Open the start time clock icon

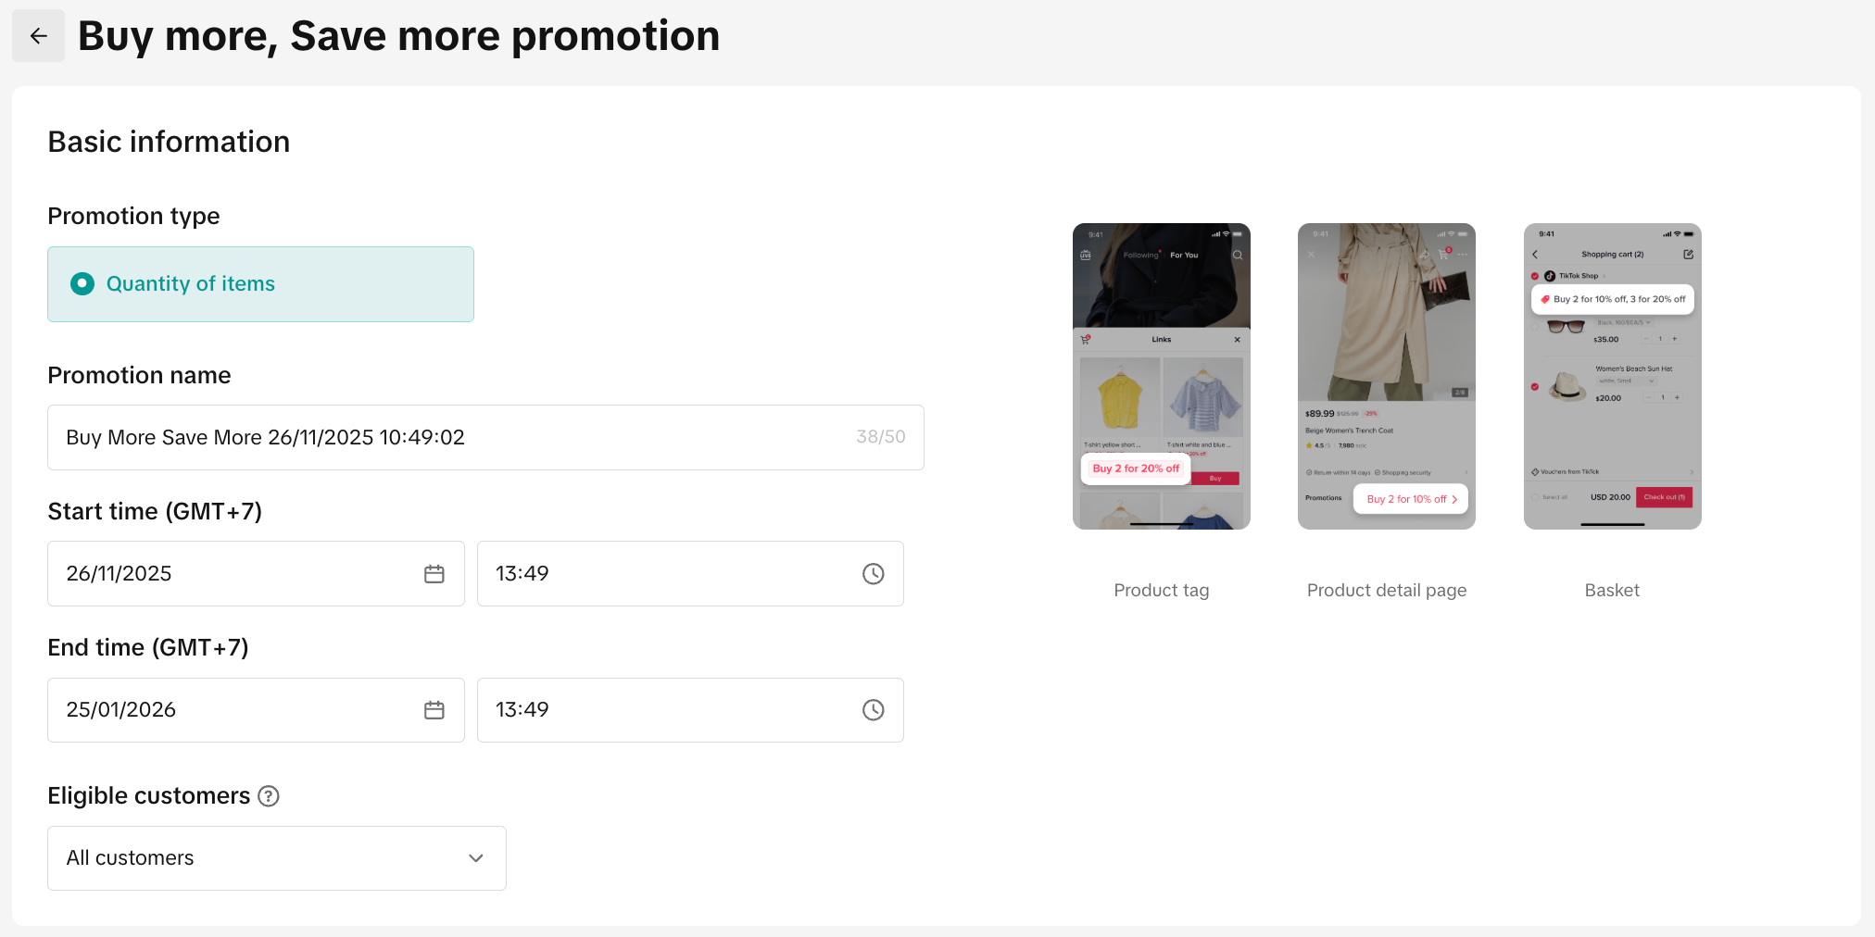(873, 574)
